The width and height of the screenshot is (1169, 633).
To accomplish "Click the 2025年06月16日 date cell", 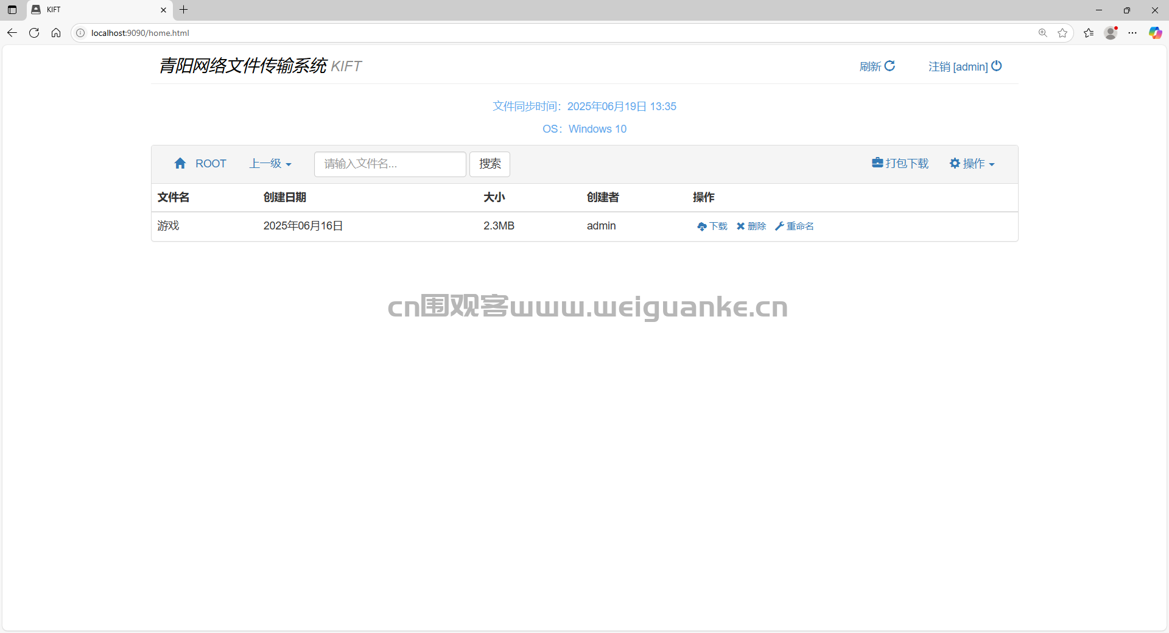I will pyautogui.click(x=303, y=226).
